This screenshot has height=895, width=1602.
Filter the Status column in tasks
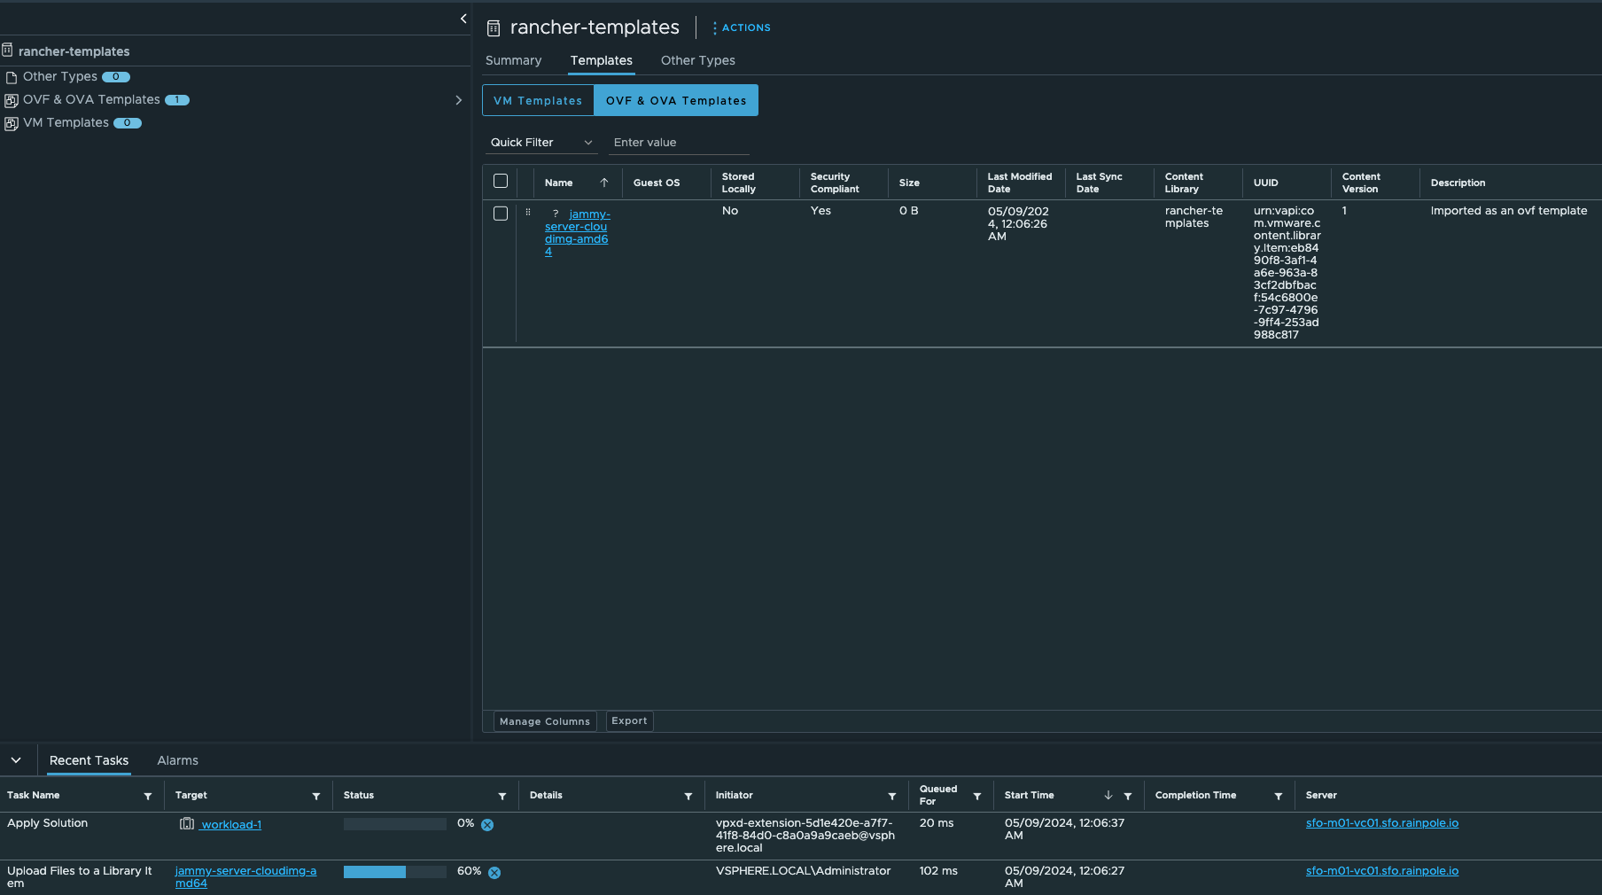coord(502,796)
